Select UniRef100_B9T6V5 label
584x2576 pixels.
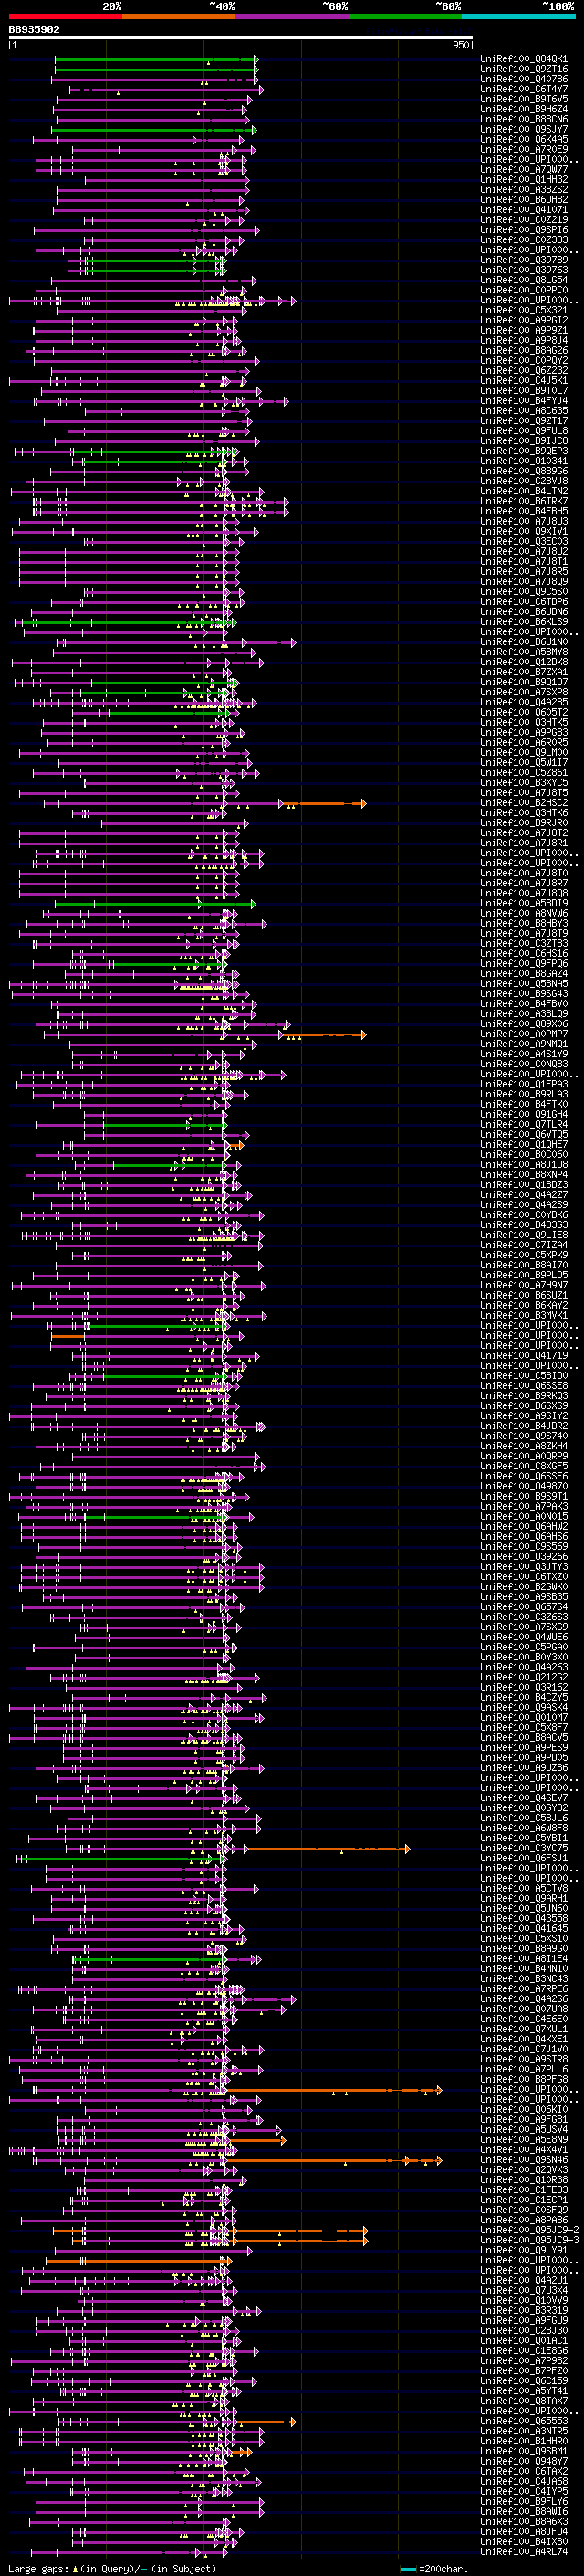click(x=524, y=99)
